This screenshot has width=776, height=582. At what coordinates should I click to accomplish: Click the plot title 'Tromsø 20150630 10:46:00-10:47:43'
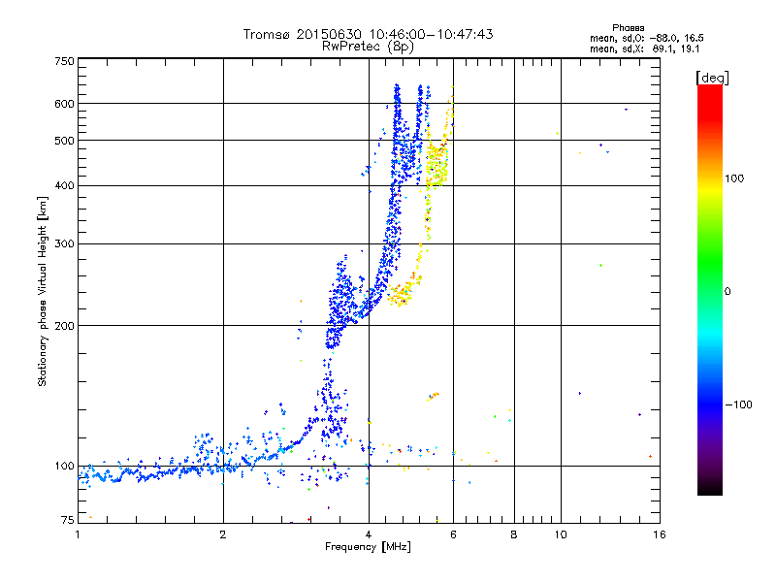(368, 34)
